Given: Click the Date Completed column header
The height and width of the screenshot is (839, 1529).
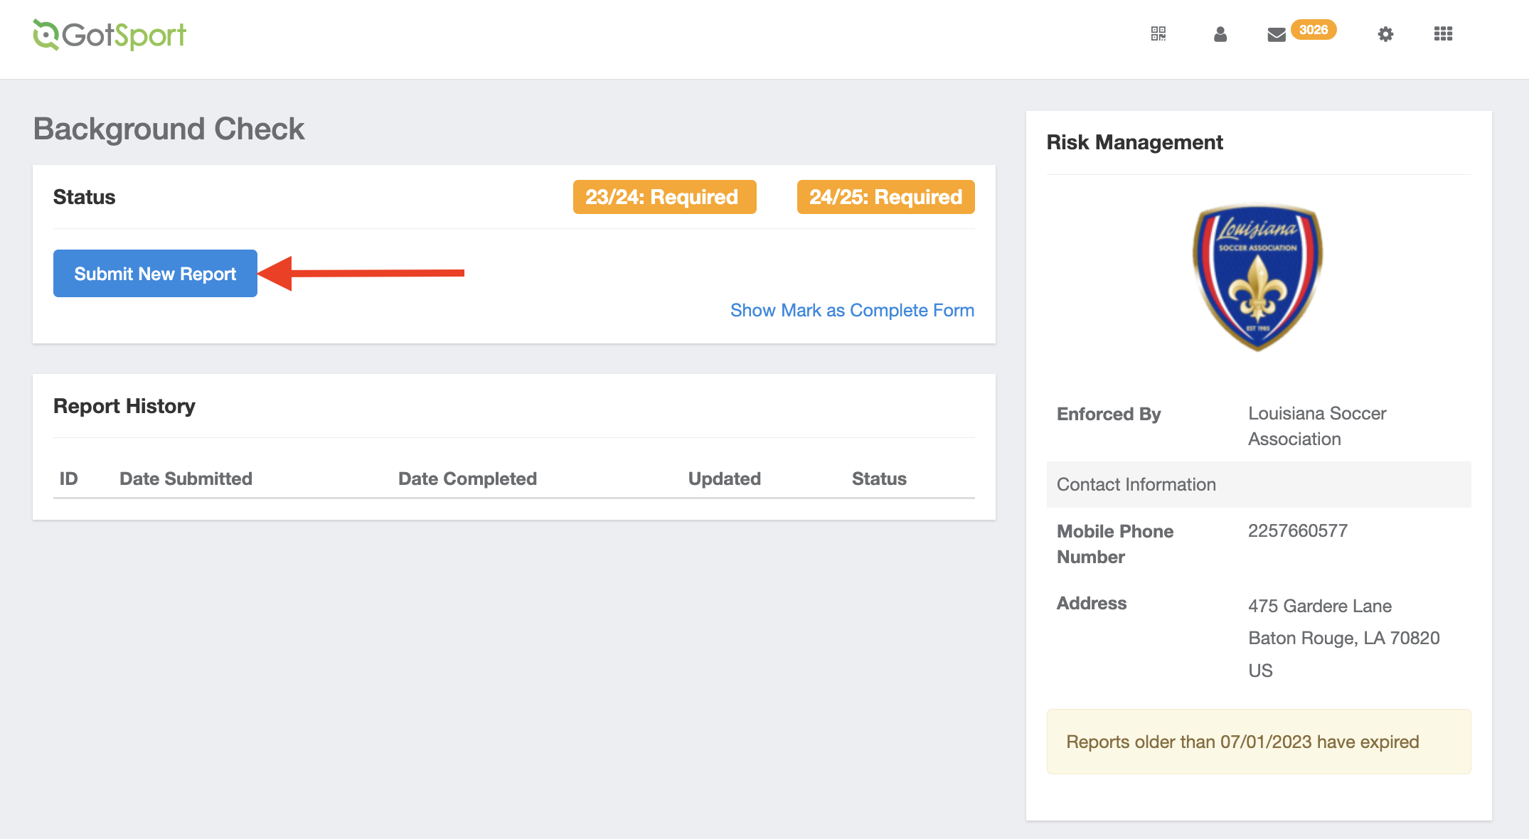Looking at the screenshot, I should tap(467, 479).
